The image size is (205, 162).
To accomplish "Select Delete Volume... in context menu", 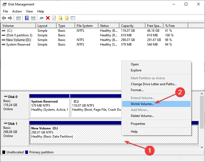I will pos(156,116).
